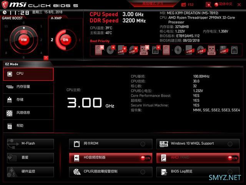The width and height of the screenshot is (246, 185).
Task: Select USB floppy boot device
Action: point(223,50)
